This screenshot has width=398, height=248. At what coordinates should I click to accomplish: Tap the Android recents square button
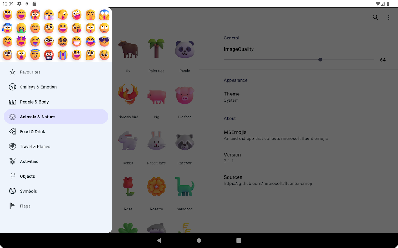239,241
